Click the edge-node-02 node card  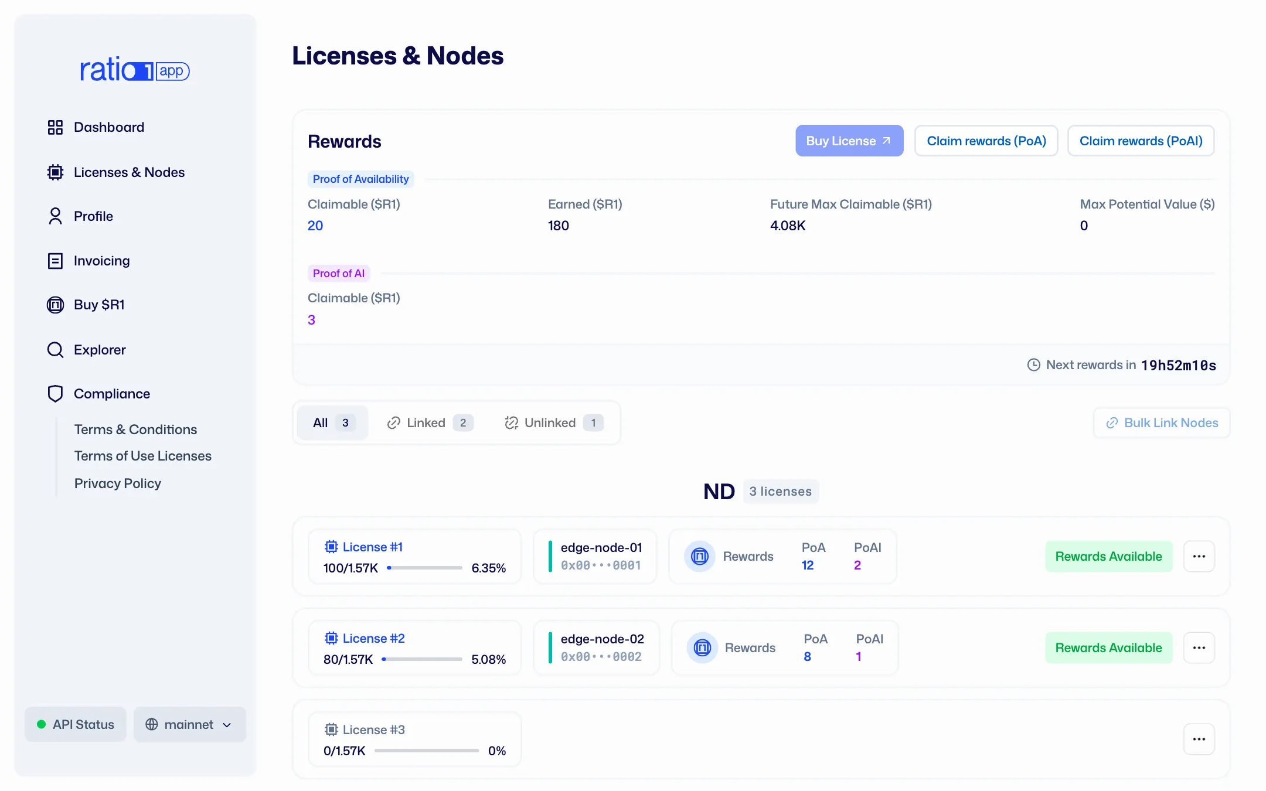click(x=596, y=647)
